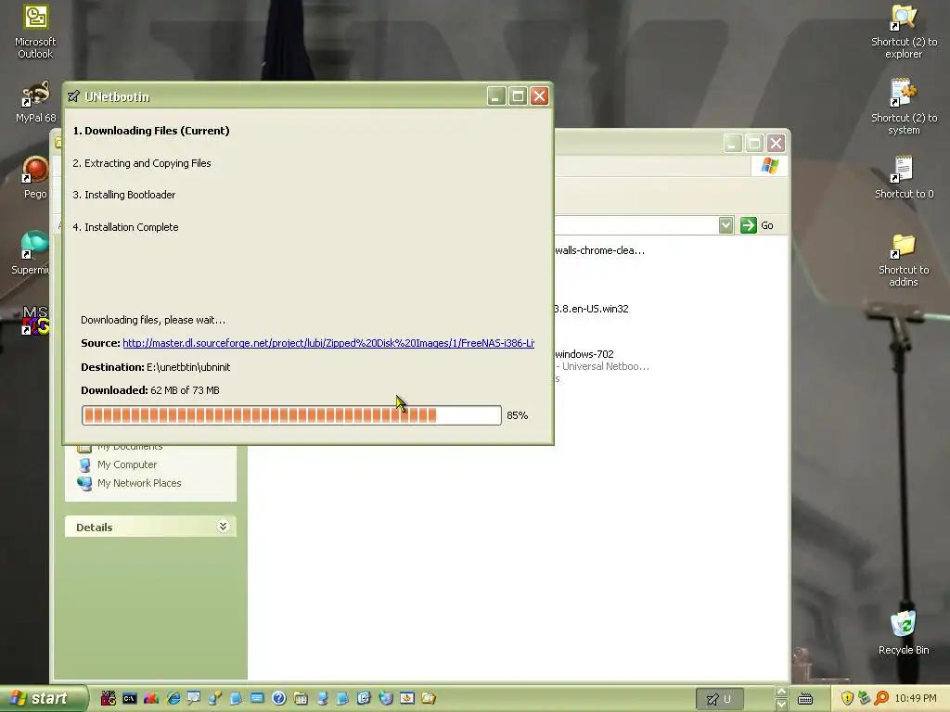Screen dimensions: 950x712
Task: Click Go button in Explorer address bar
Action: click(757, 225)
